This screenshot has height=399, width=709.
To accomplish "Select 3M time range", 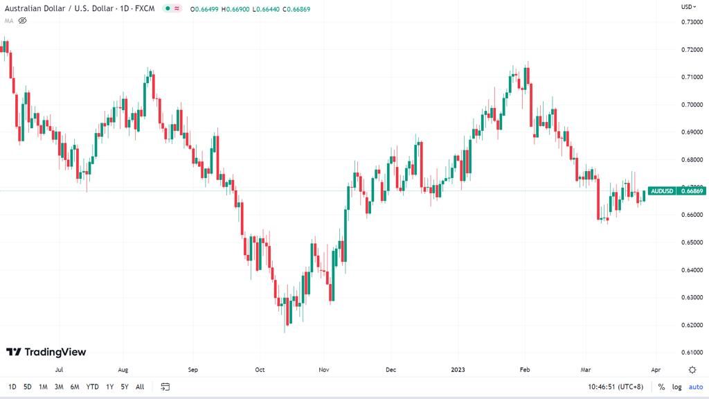I will point(59,387).
